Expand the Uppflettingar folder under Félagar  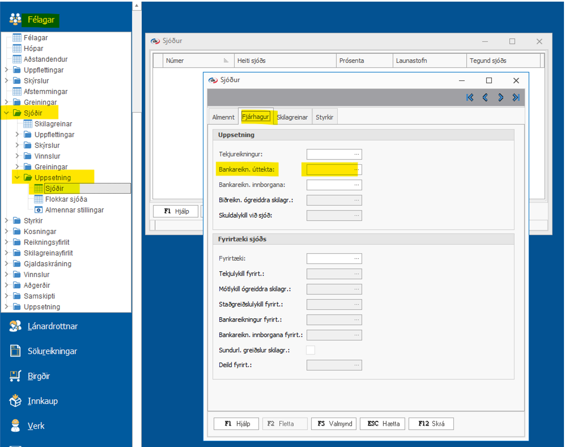7,70
